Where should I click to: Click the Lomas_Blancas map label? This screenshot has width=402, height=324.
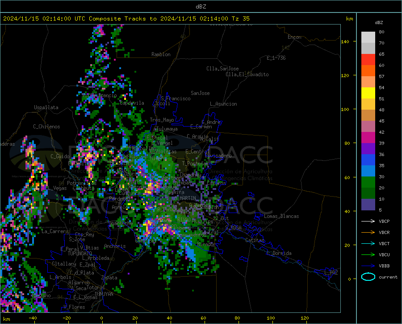click(281, 216)
